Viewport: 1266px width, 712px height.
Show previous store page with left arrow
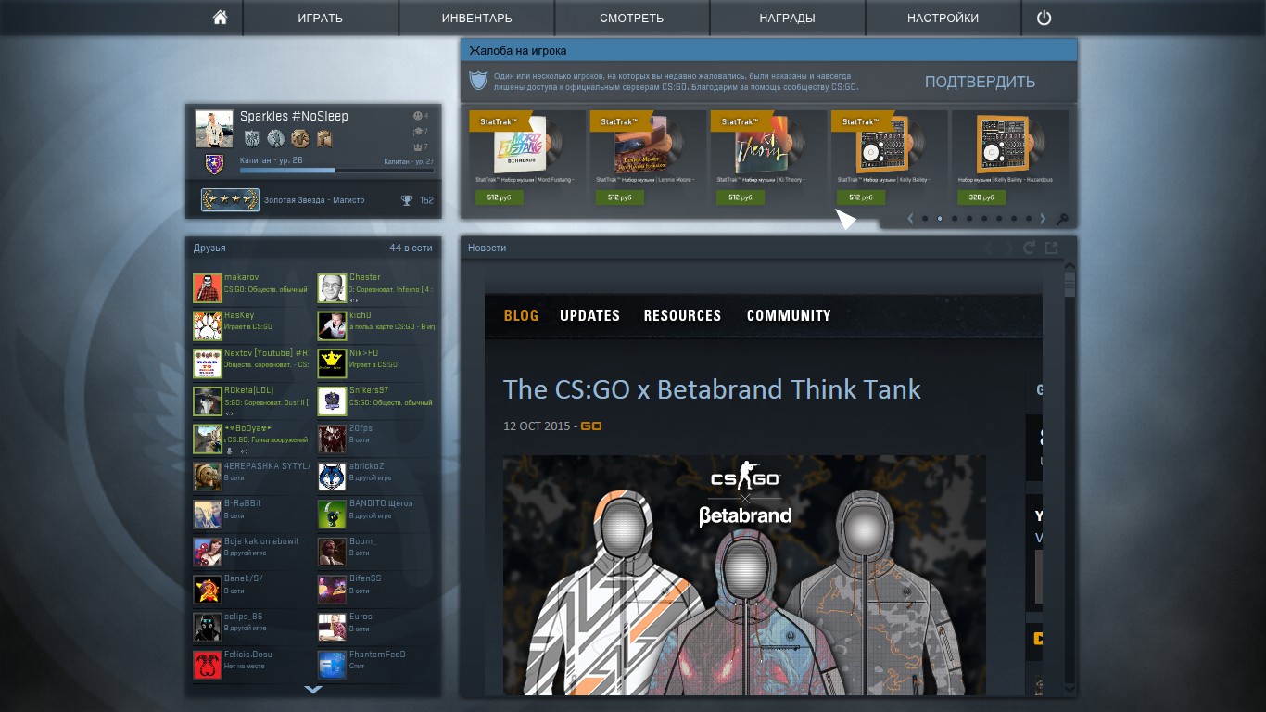[x=910, y=219]
